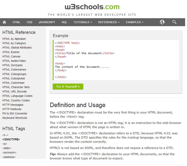
Task: Click the closing </html> code line
Action: pyautogui.click(x=61, y=77)
